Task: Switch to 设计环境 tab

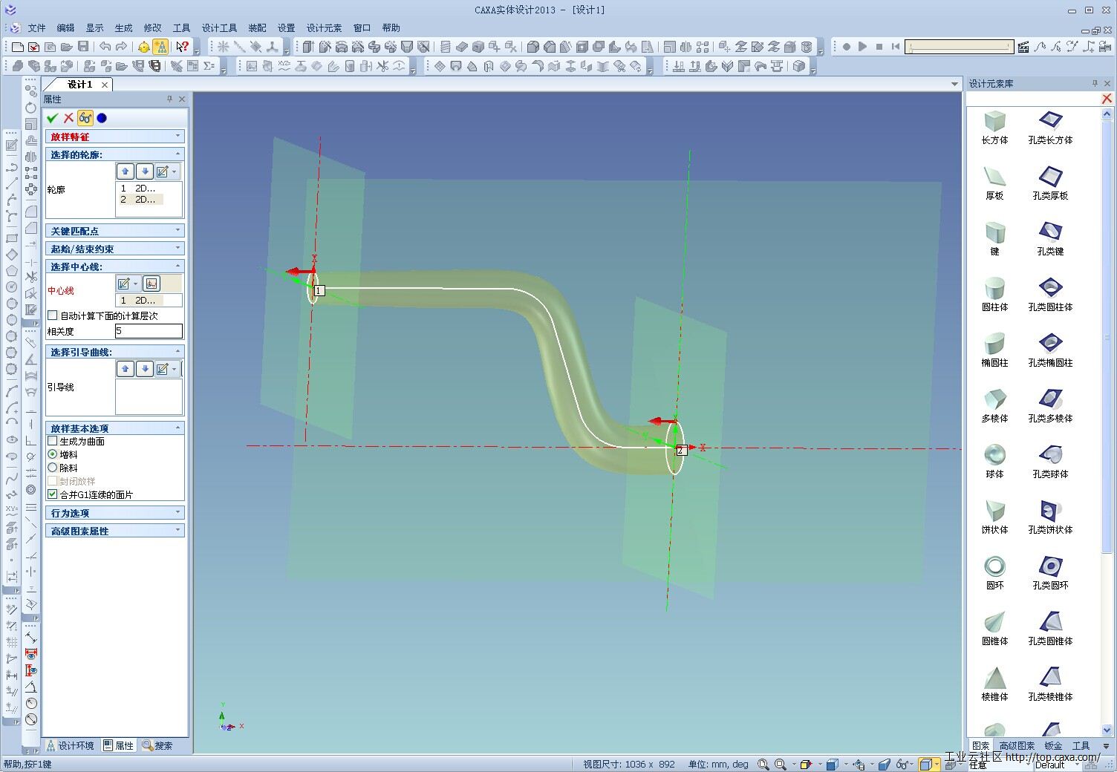Action: pos(71,745)
